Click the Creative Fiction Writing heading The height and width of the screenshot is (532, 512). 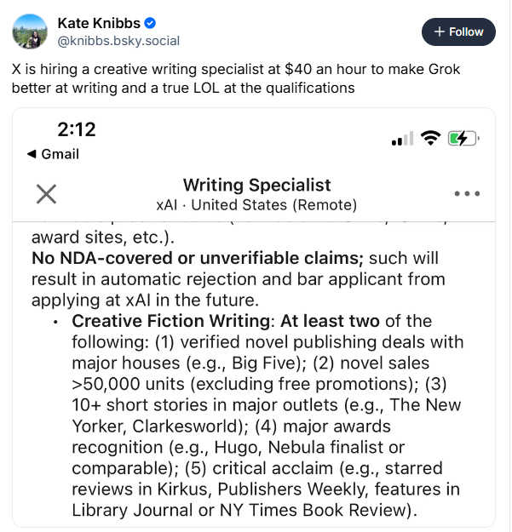click(170, 321)
